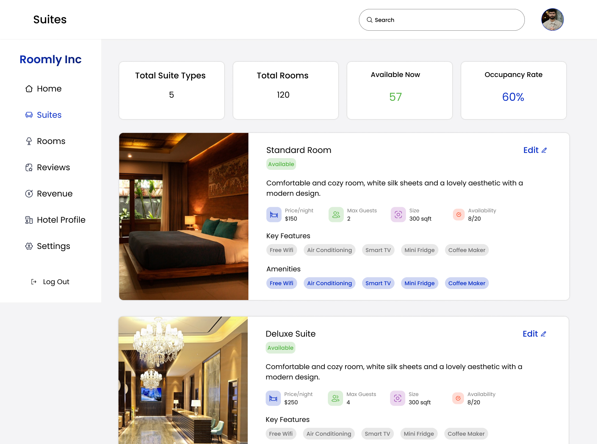Click the Occupancy Rate 60% card

click(514, 90)
